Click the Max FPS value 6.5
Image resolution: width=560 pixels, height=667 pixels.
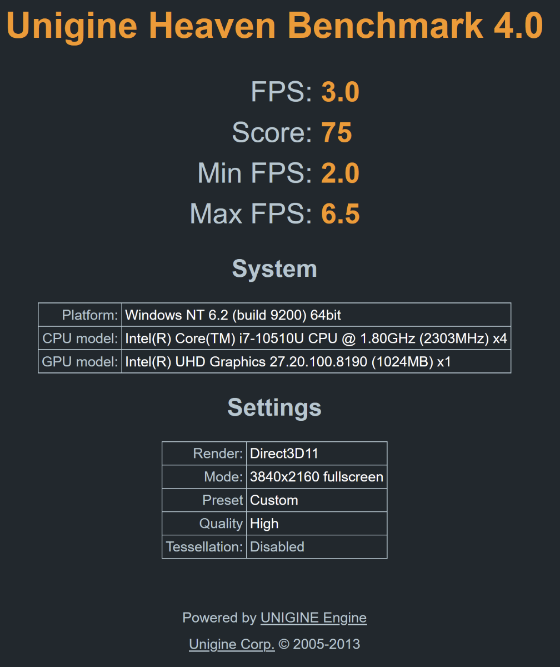pos(340,214)
